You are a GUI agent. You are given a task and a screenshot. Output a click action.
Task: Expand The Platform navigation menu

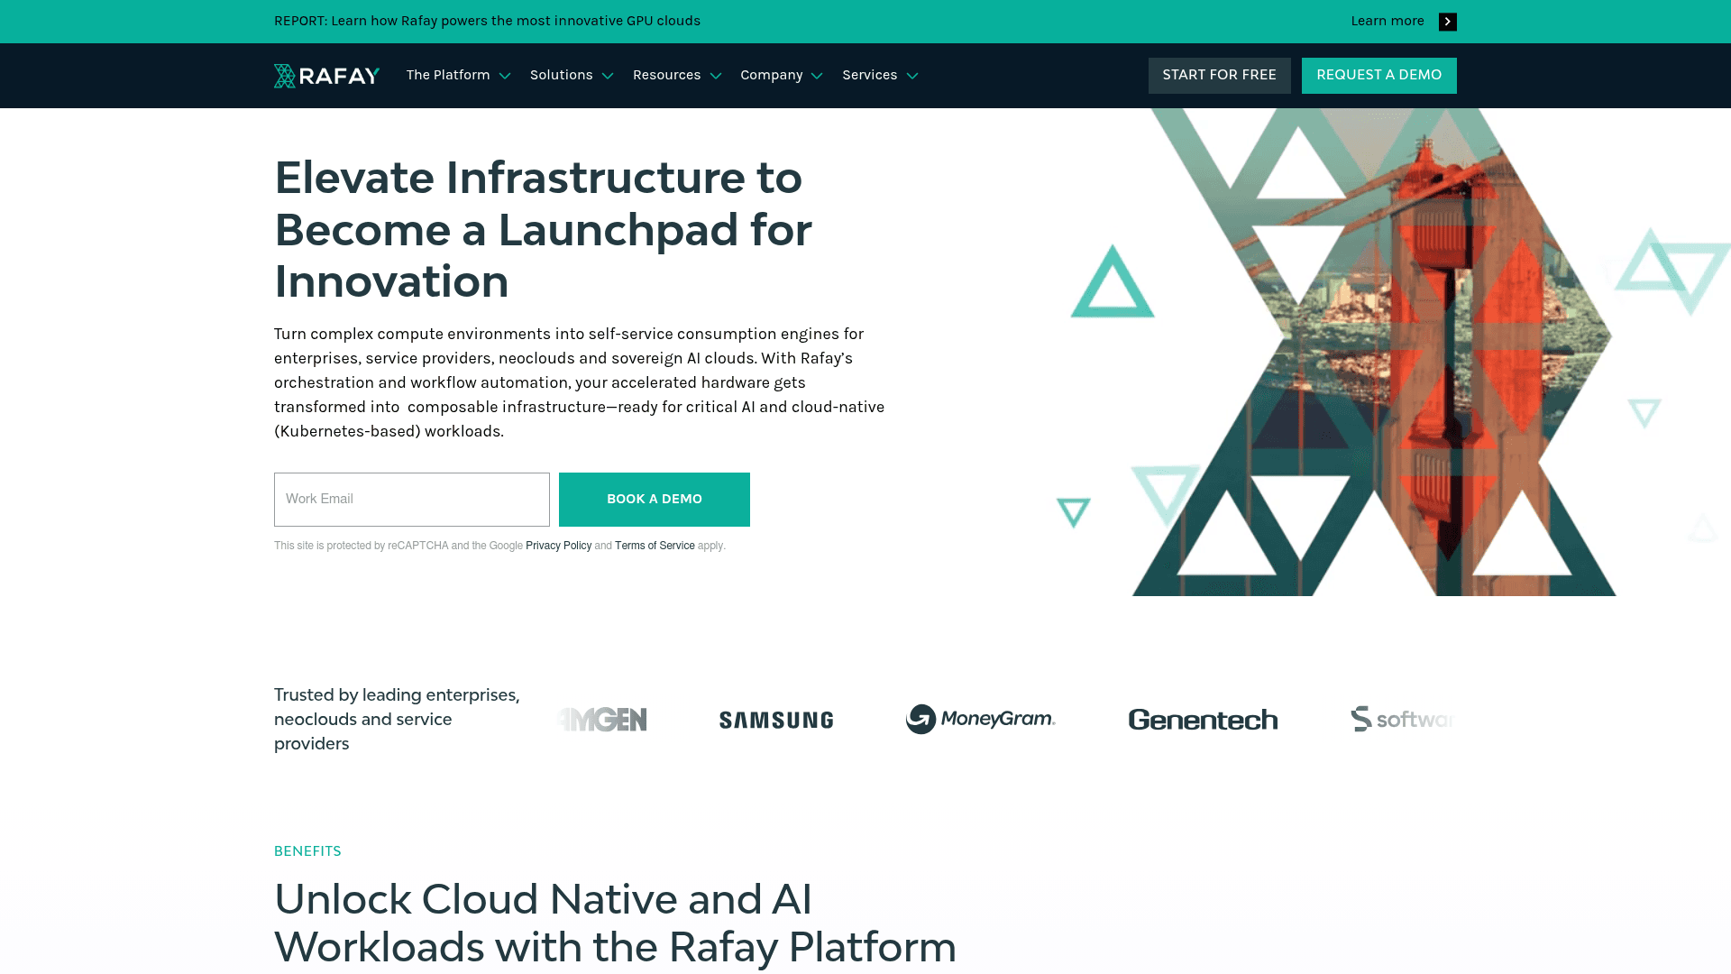click(x=457, y=76)
